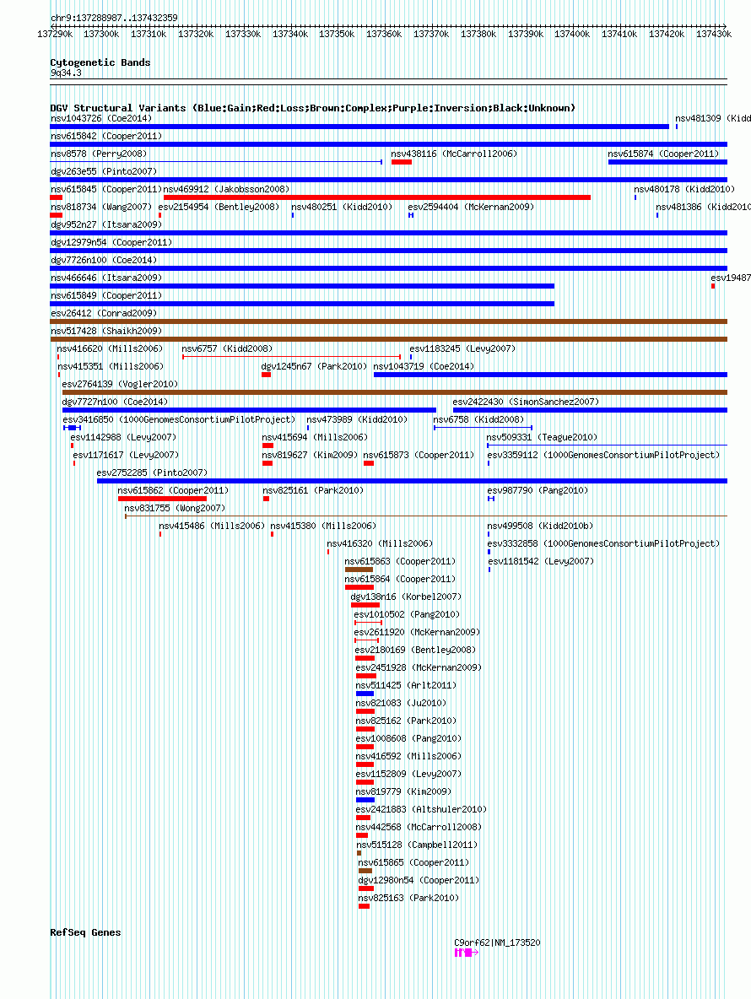Click the nsv825163 (Park2010) label

click(408, 899)
